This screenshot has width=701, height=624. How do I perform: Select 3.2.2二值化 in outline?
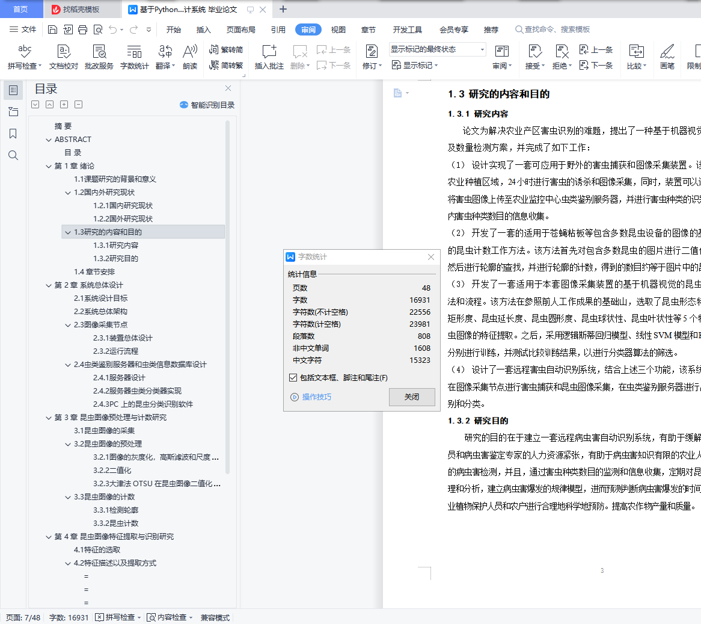pyautogui.click(x=112, y=471)
